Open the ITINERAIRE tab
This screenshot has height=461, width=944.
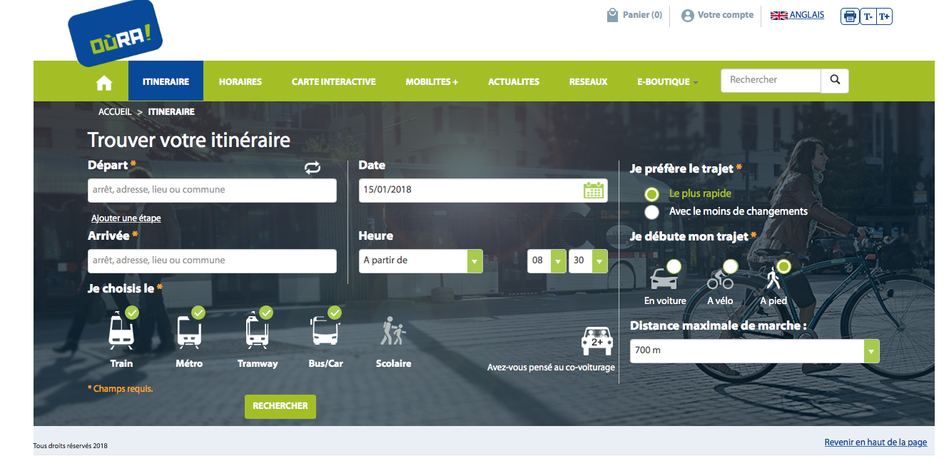(166, 81)
